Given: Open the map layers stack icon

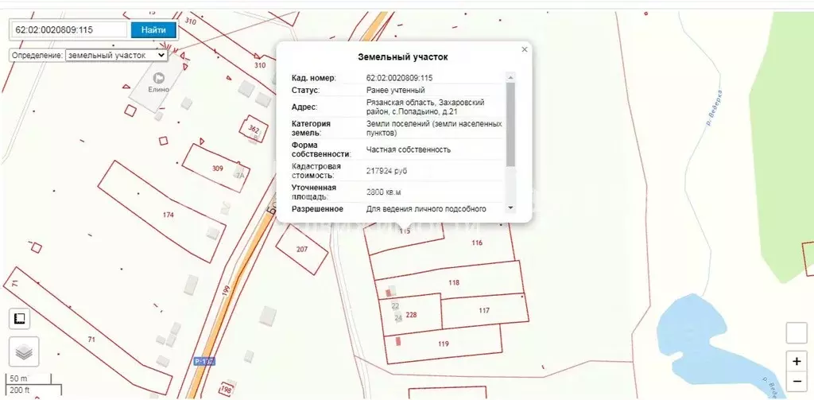Looking at the screenshot, I should tap(24, 351).
